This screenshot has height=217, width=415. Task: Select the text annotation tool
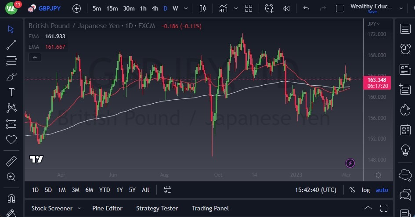click(x=11, y=92)
